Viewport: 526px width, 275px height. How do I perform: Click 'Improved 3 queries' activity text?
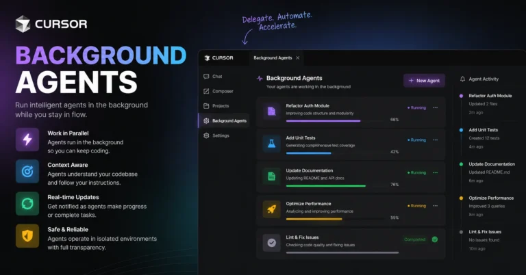click(x=486, y=206)
